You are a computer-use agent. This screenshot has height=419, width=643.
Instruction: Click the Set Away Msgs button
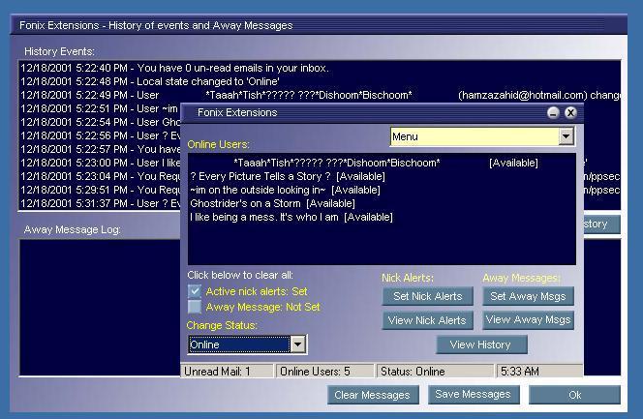coord(528,296)
